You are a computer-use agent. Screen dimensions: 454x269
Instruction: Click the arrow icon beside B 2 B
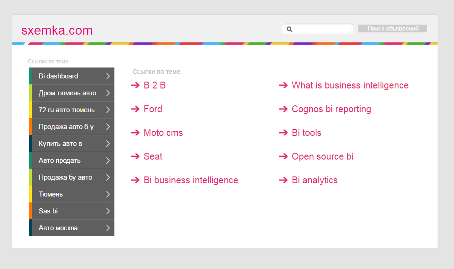pyautogui.click(x=135, y=85)
